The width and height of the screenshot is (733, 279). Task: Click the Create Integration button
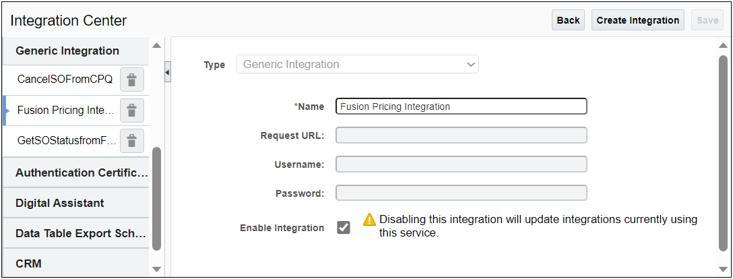pyautogui.click(x=637, y=20)
